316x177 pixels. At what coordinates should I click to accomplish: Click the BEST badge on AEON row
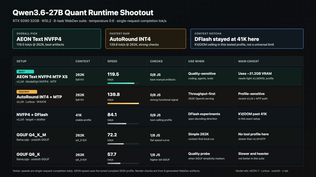[x=25, y=71]
